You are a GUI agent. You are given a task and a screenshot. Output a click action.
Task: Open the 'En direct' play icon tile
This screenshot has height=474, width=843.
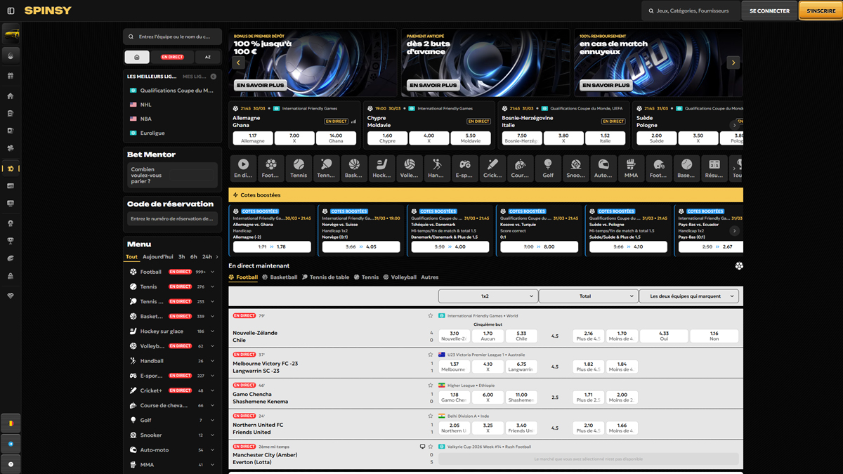(x=243, y=168)
